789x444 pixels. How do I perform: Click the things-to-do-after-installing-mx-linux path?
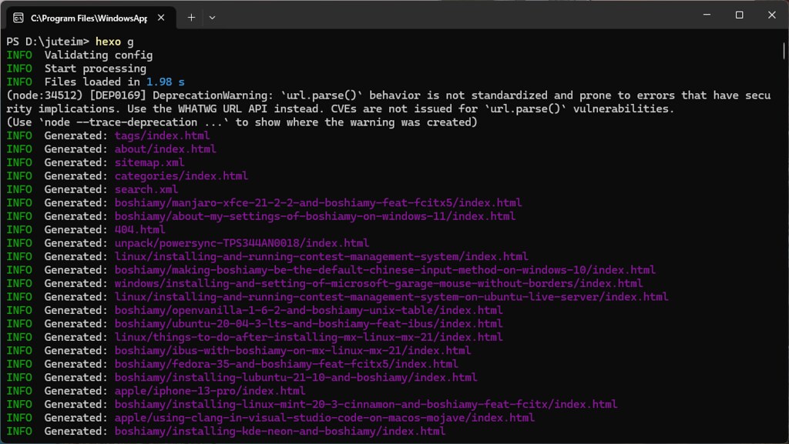(308, 337)
